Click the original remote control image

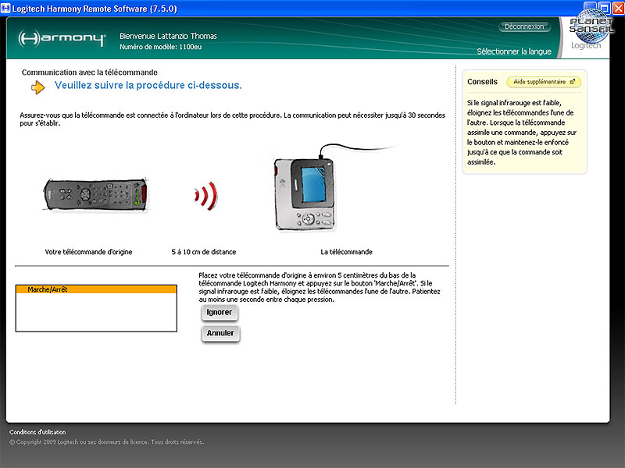[95, 195]
